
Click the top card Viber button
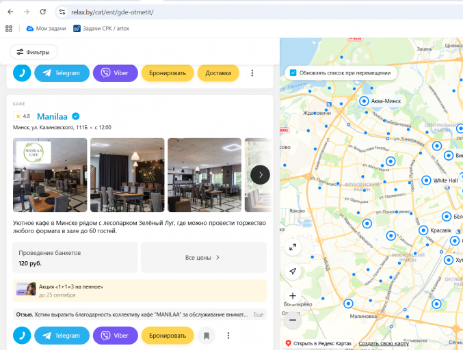click(115, 73)
